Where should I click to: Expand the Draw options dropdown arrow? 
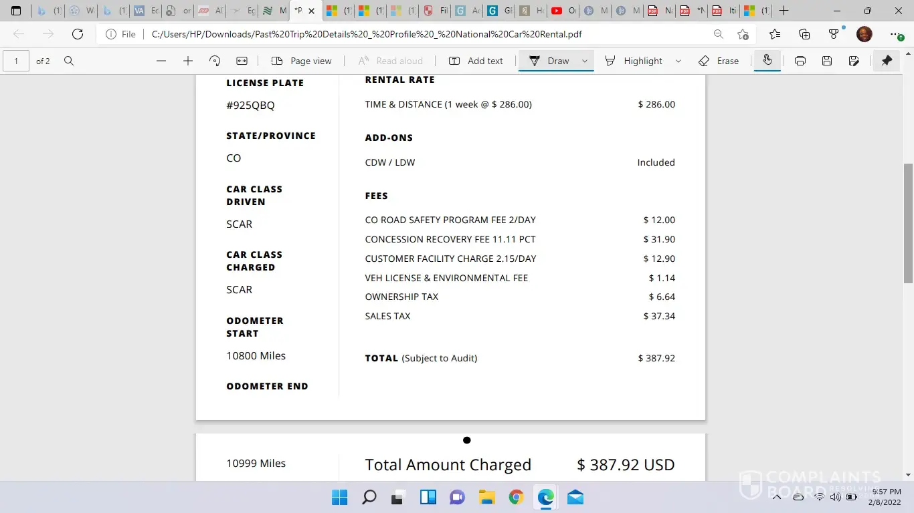coord(584,61)
